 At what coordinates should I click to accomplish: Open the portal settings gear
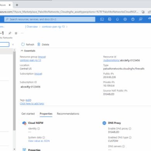[125, 19]
